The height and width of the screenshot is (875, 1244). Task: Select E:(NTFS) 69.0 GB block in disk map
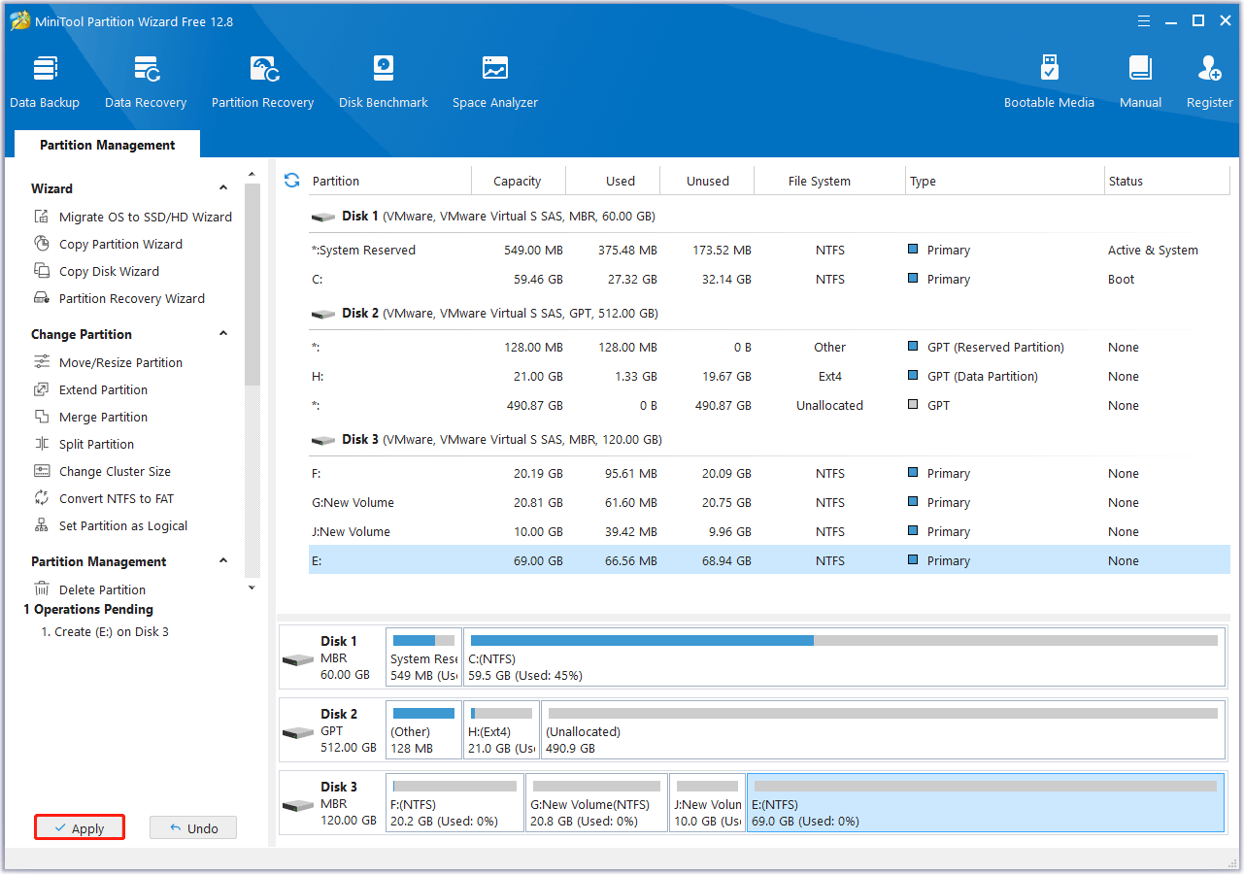tap(986, 803)
